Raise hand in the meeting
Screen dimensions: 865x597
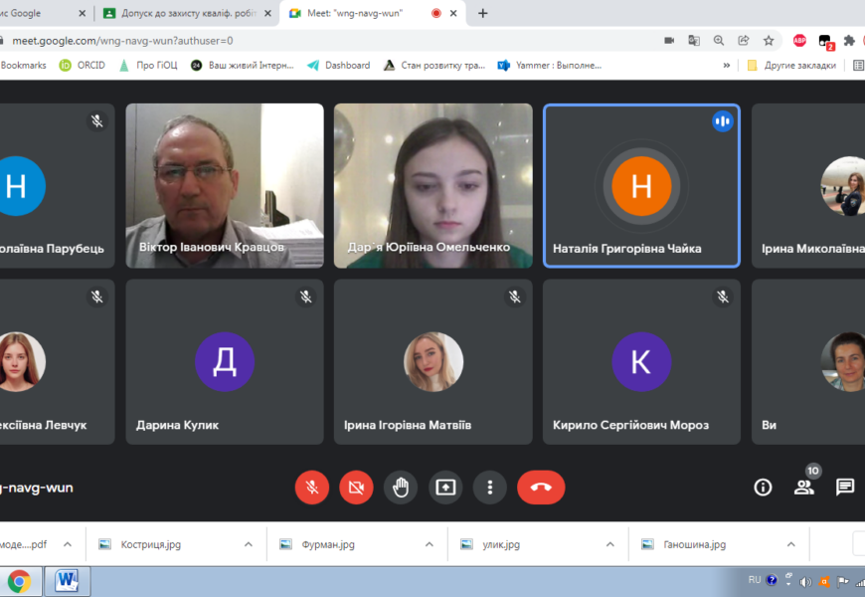401,488
